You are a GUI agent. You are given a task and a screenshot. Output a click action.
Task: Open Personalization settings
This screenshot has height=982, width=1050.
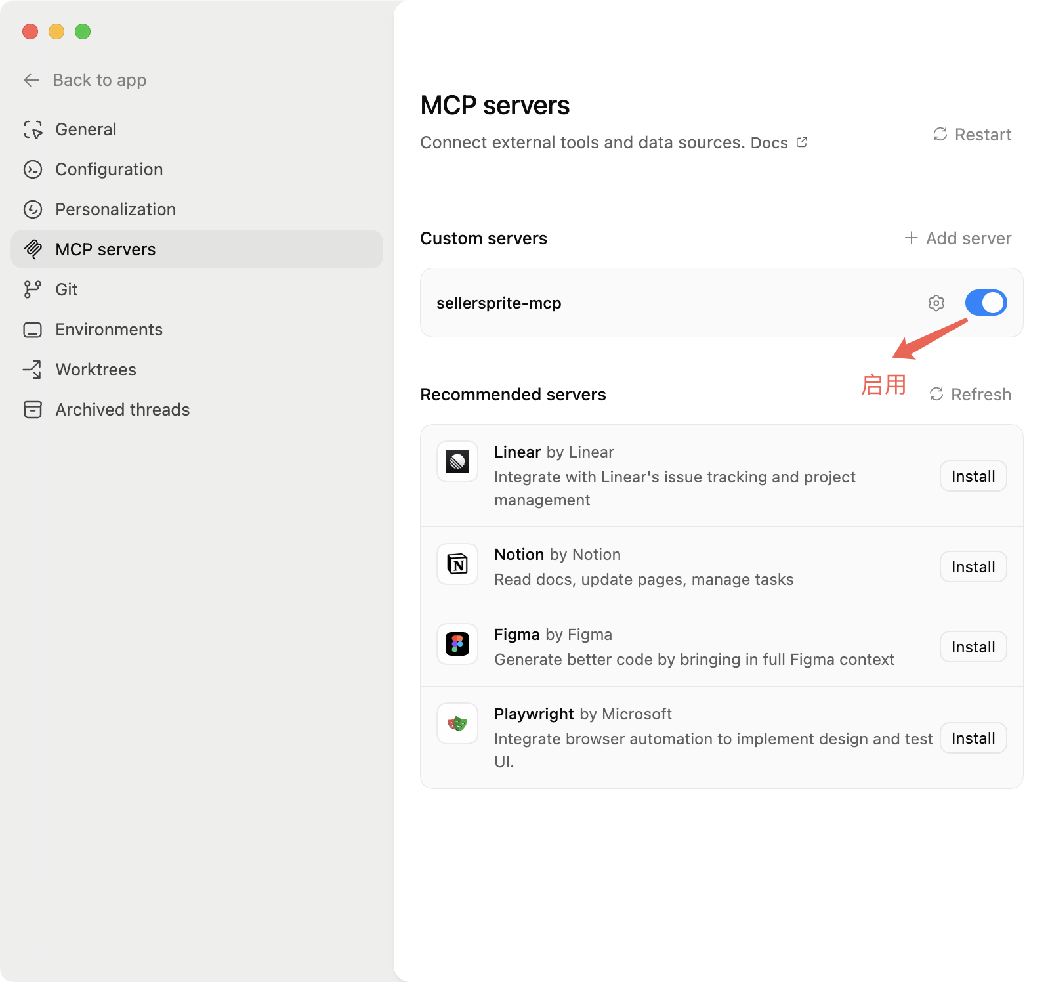[115, 209]
